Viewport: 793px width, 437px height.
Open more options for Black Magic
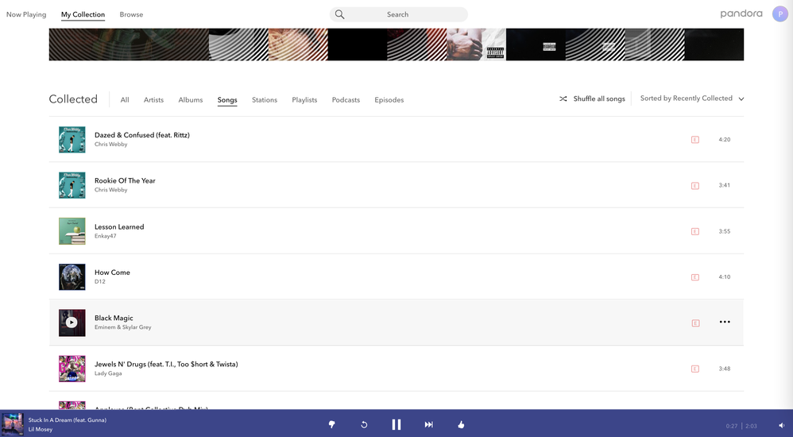724,322
